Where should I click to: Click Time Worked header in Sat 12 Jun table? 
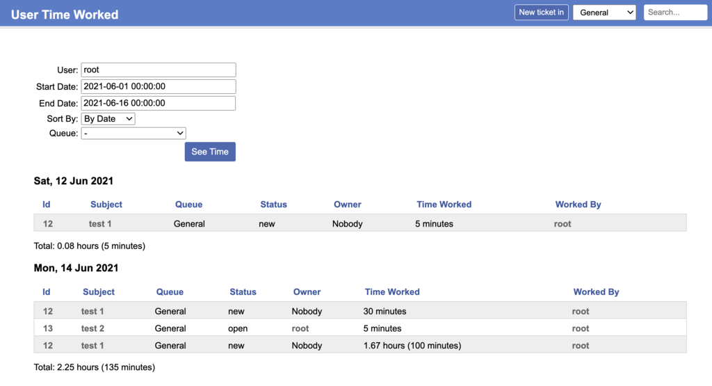444,204
